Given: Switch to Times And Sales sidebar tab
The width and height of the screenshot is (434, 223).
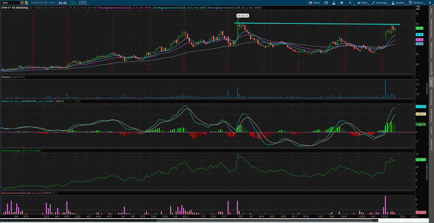Looking at the screenshot, I should (431, 28).
